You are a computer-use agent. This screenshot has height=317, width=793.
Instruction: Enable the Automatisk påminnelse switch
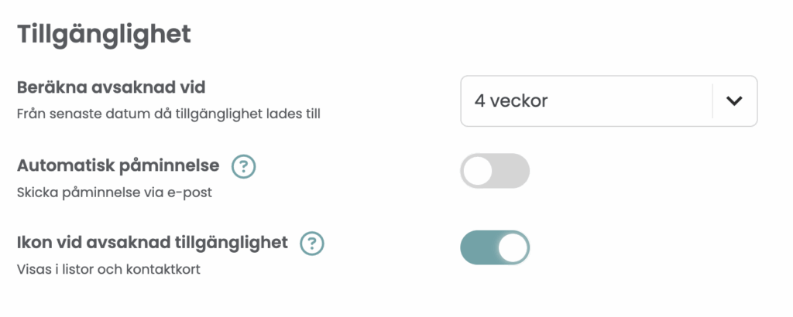point(495,171)
